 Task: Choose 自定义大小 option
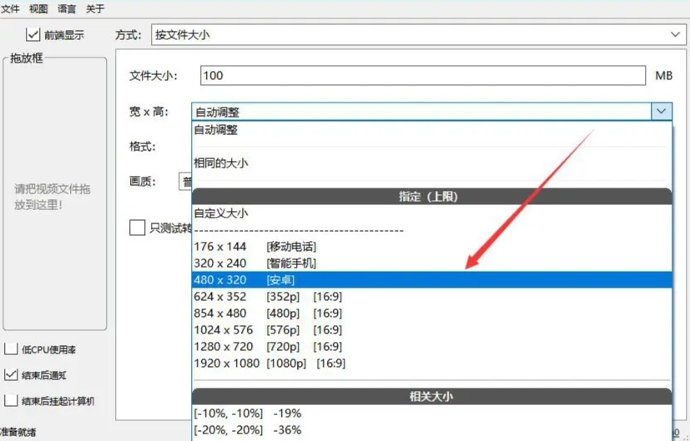pyautogui.click(x=432, y=213)
